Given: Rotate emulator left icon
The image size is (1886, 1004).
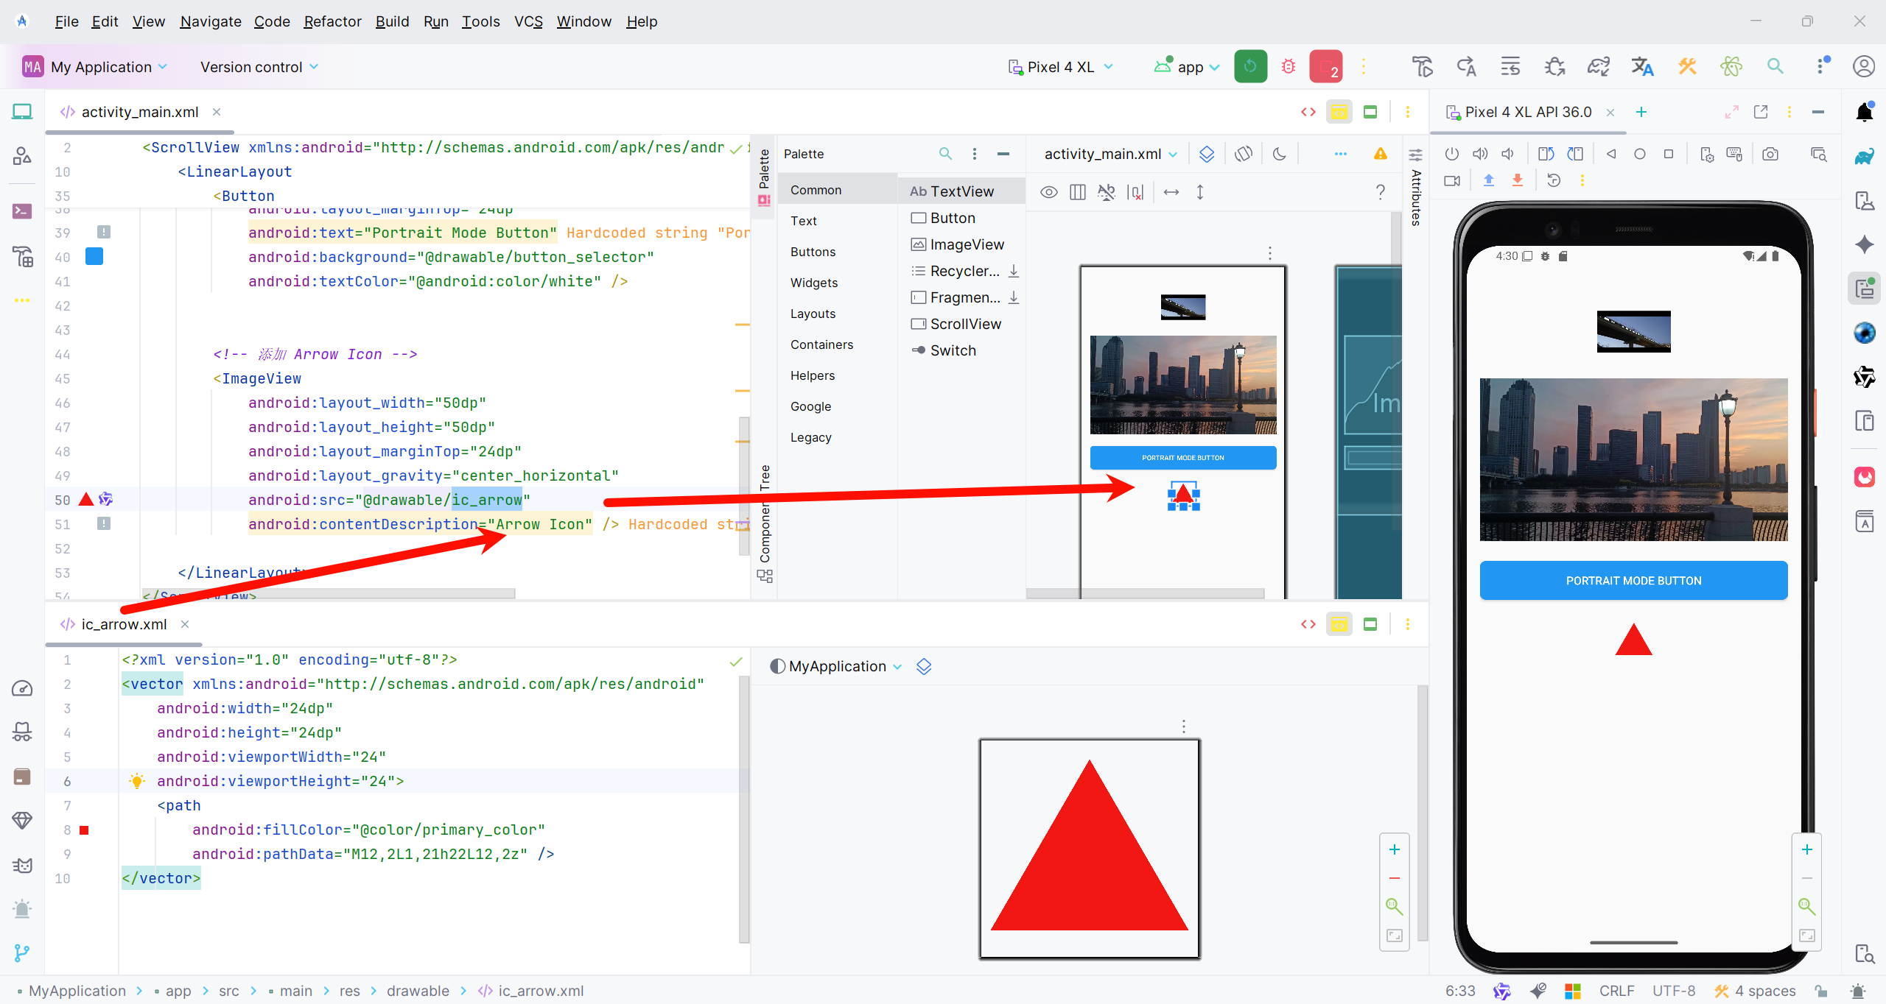Looking at the screenshot, I should tap(1546, 154).
